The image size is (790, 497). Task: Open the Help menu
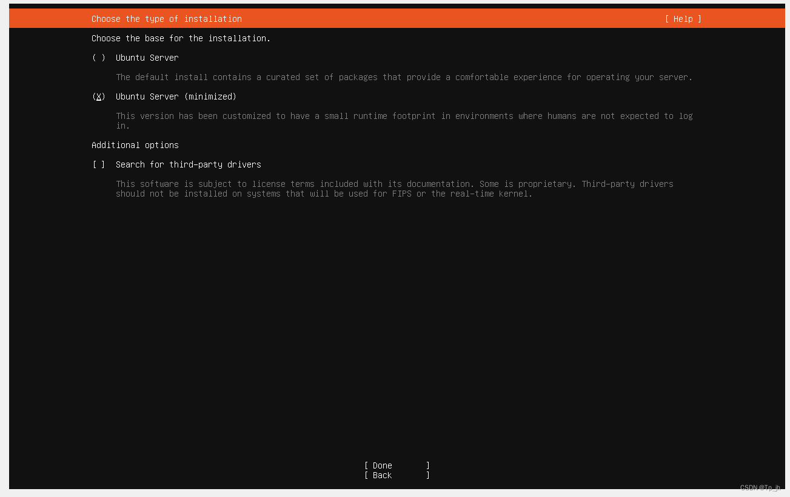[683, 19]
